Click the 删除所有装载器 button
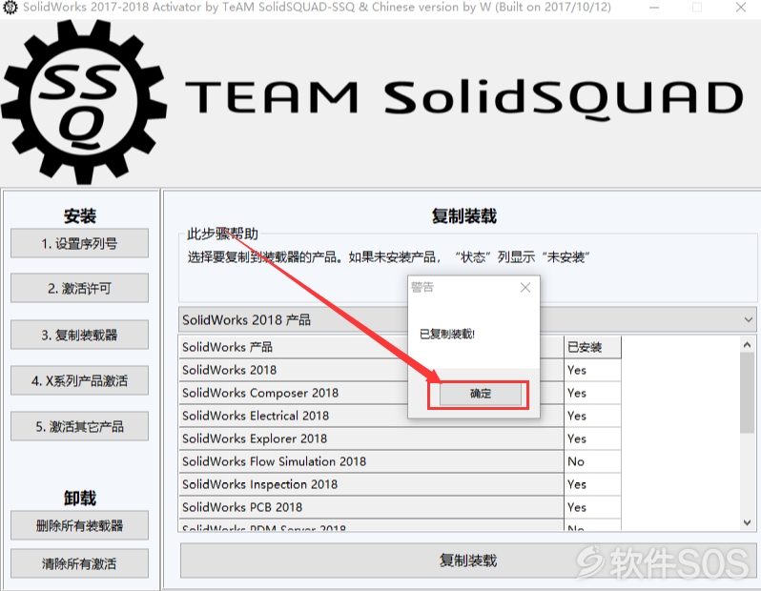This screenshot has height=591, width=761. (x=79, y=525)
